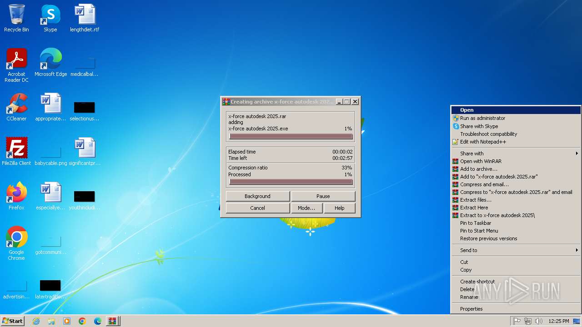
Task: Open the Firefox desktop shortcut
Action: (x=16, y=196)
